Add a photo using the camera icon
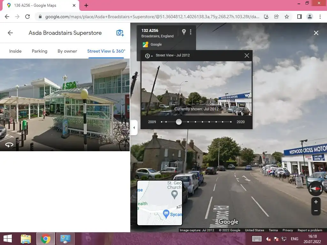Screen dimensions: 327x245 click(x=120, y=33)
